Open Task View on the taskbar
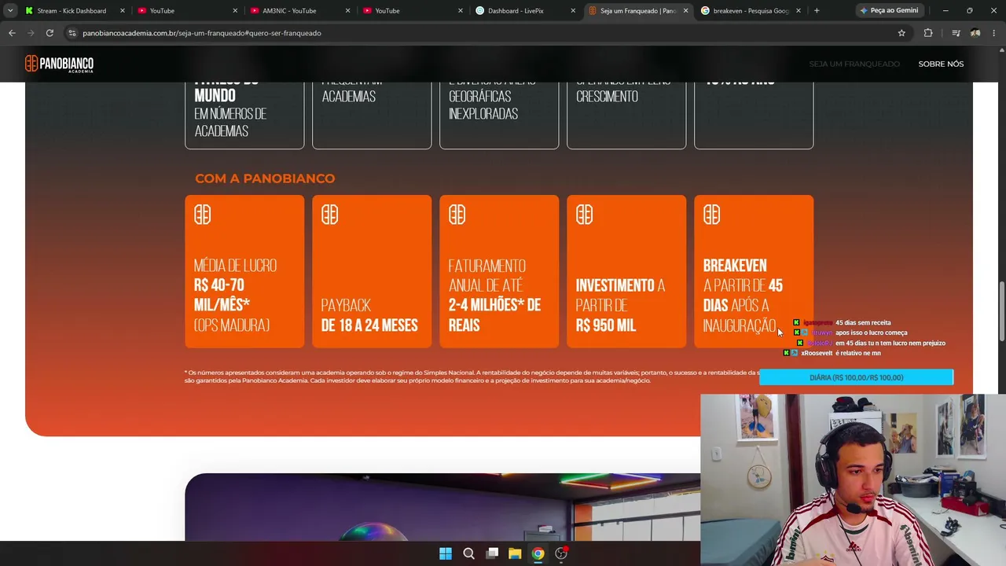The image size is (1006, 566). pos(492,553)
